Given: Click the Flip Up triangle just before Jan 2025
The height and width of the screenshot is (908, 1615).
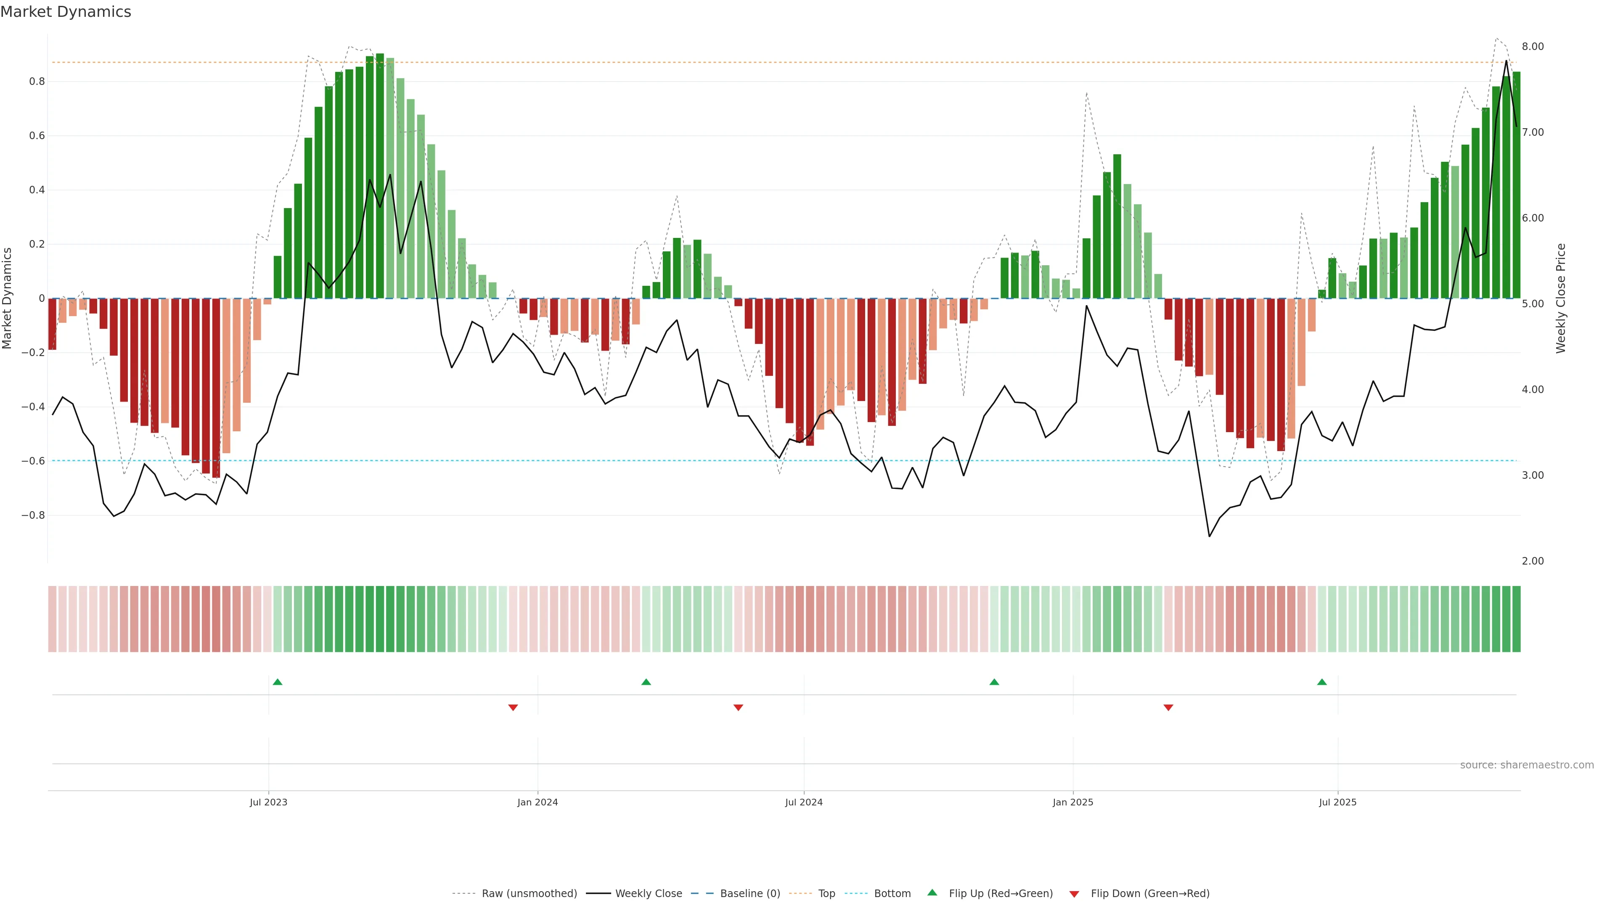Looking at the screenshot, I should tap(994, 682).
